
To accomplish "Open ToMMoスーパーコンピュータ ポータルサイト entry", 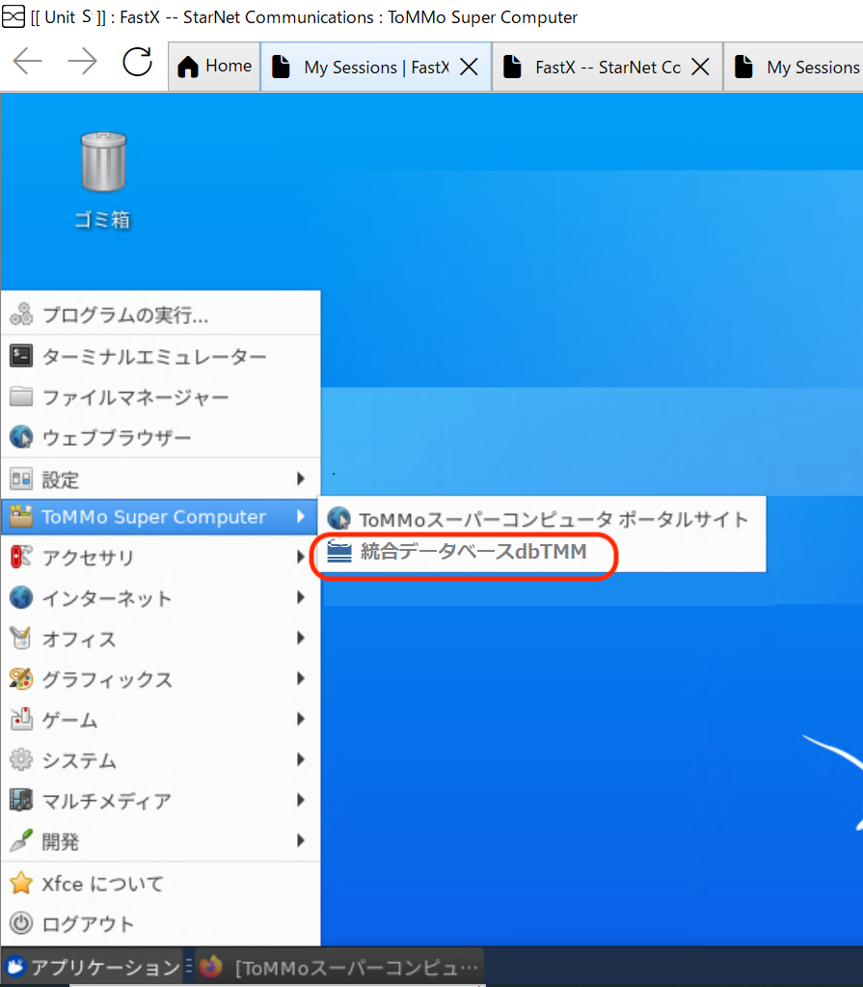I will 544,519.
